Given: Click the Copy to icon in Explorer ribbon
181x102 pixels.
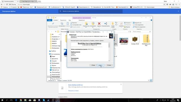Looking at the screenshot, I should [93, 24].
